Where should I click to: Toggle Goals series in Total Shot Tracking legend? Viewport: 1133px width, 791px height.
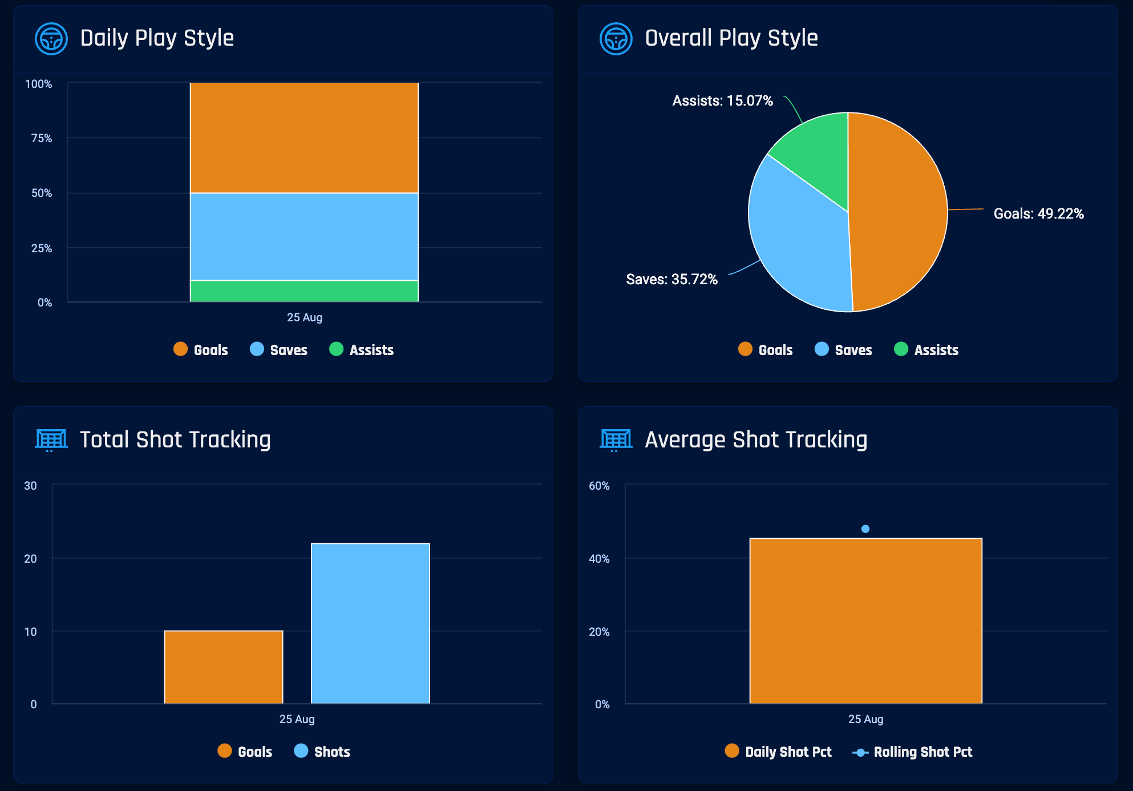tap(245, 752)
